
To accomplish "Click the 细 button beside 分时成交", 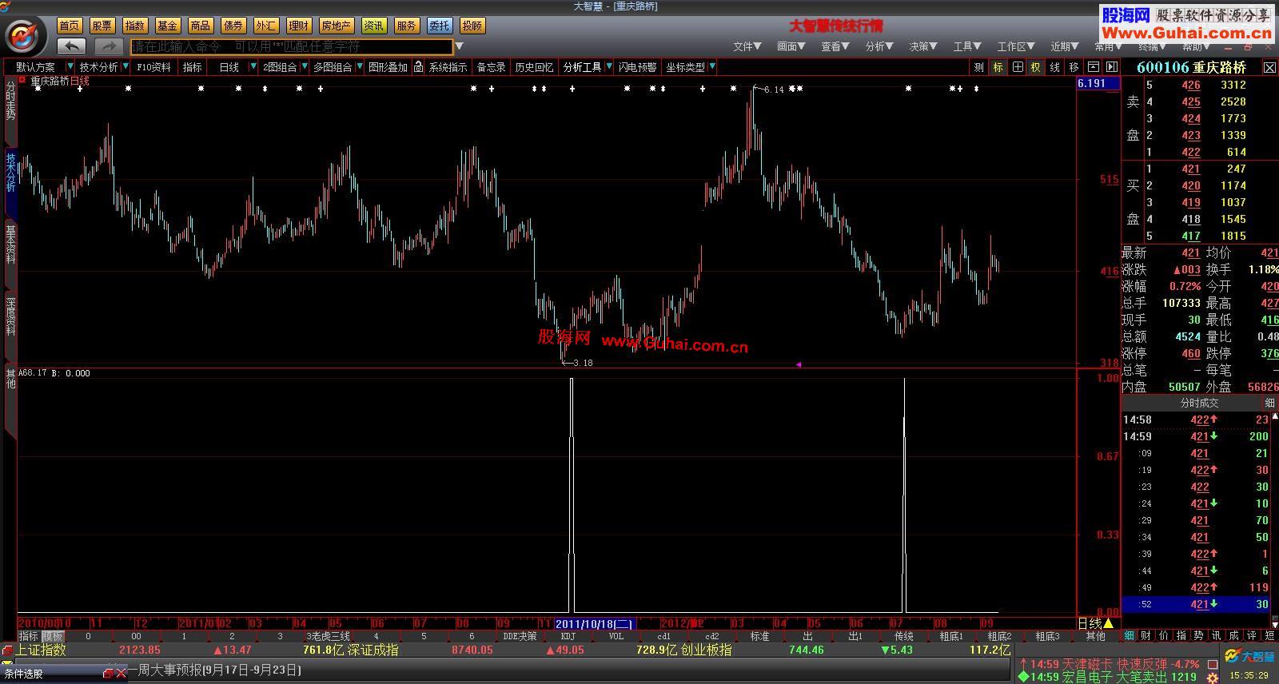I will point(1269,403).
